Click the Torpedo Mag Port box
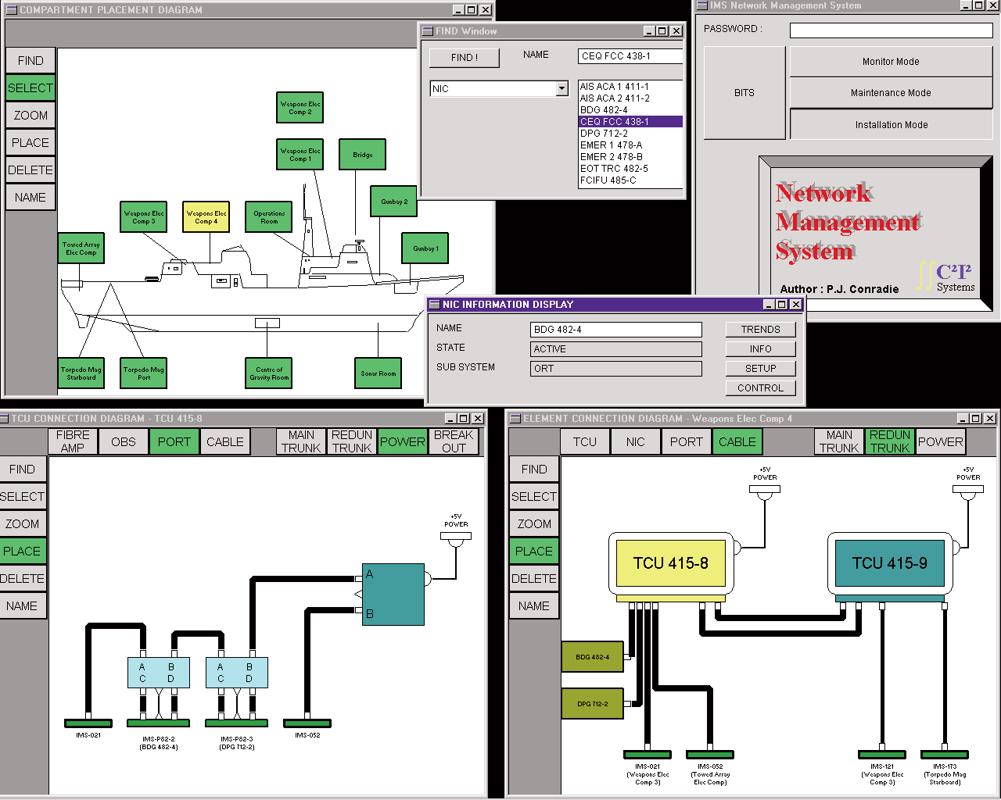 click(x=144, y=373)
